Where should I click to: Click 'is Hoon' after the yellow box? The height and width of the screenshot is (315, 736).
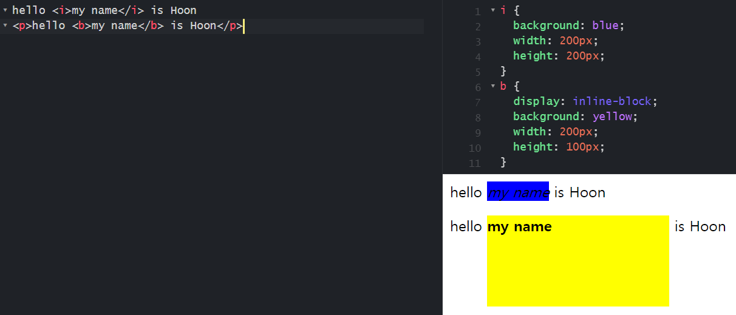coord(700,226)
